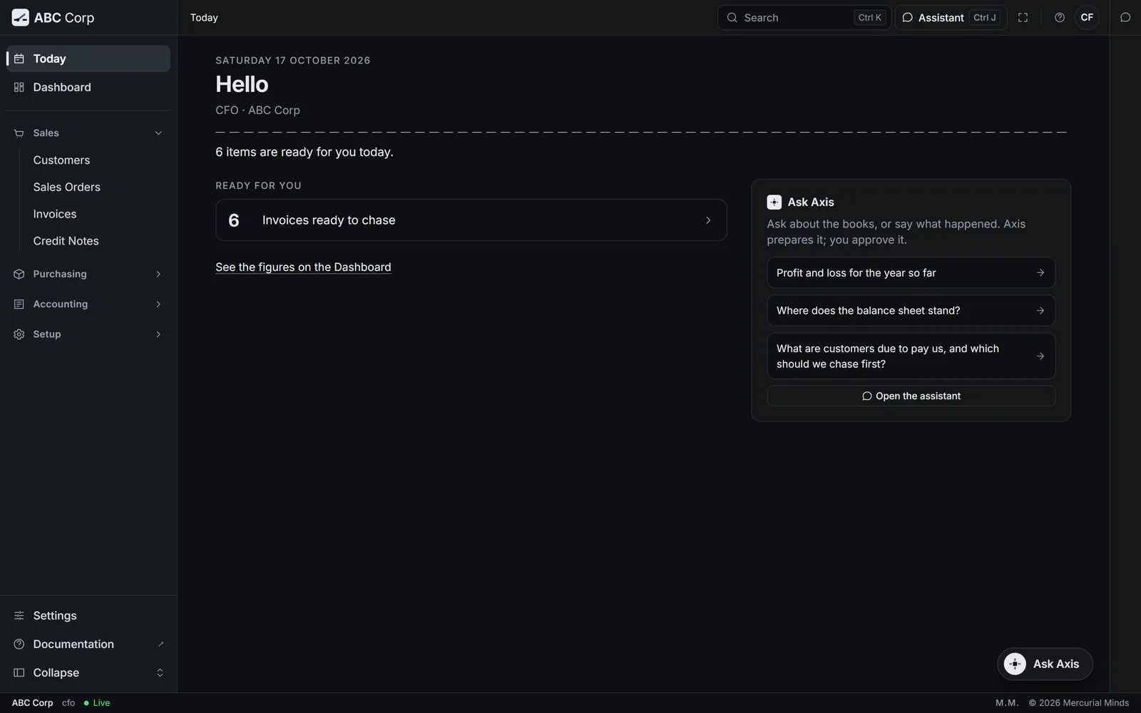1141x713 pixels.
Task: Click the ABC Corp logo icon
Action: tap(21, 17)
